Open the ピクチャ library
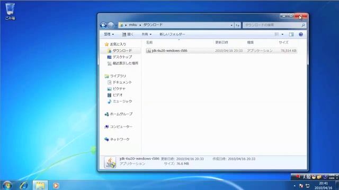Screen dimensions: 339x190 click(x=117, y=89)
